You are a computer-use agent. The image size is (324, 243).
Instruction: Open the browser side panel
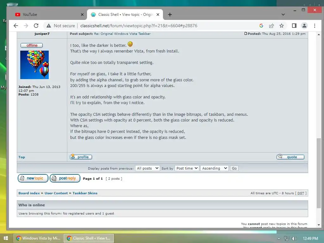click(294, 26)
